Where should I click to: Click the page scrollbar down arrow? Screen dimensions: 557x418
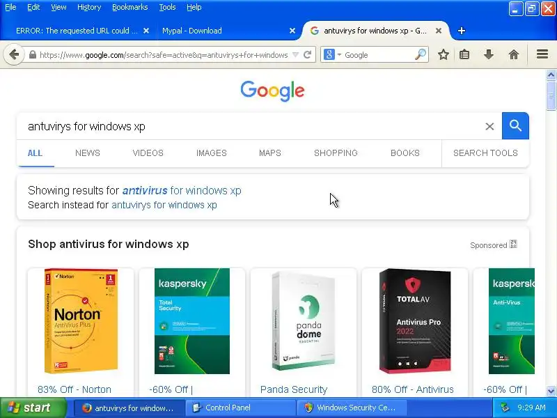pos(551,391)
